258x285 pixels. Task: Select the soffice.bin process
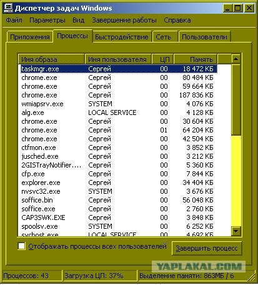[119, 200]
